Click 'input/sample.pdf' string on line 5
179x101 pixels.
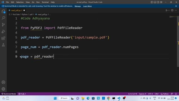(90, 37)
